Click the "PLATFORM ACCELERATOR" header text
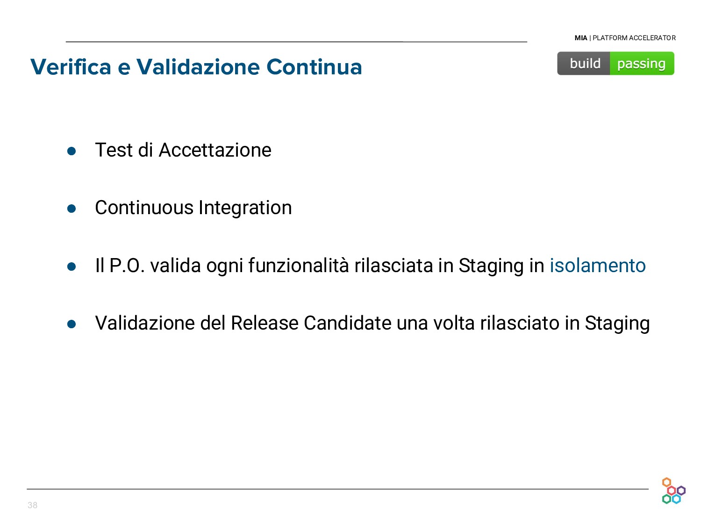 tap(634, 38)
